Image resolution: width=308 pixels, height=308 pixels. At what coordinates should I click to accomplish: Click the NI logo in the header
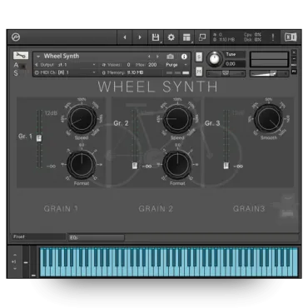(291, 37)
